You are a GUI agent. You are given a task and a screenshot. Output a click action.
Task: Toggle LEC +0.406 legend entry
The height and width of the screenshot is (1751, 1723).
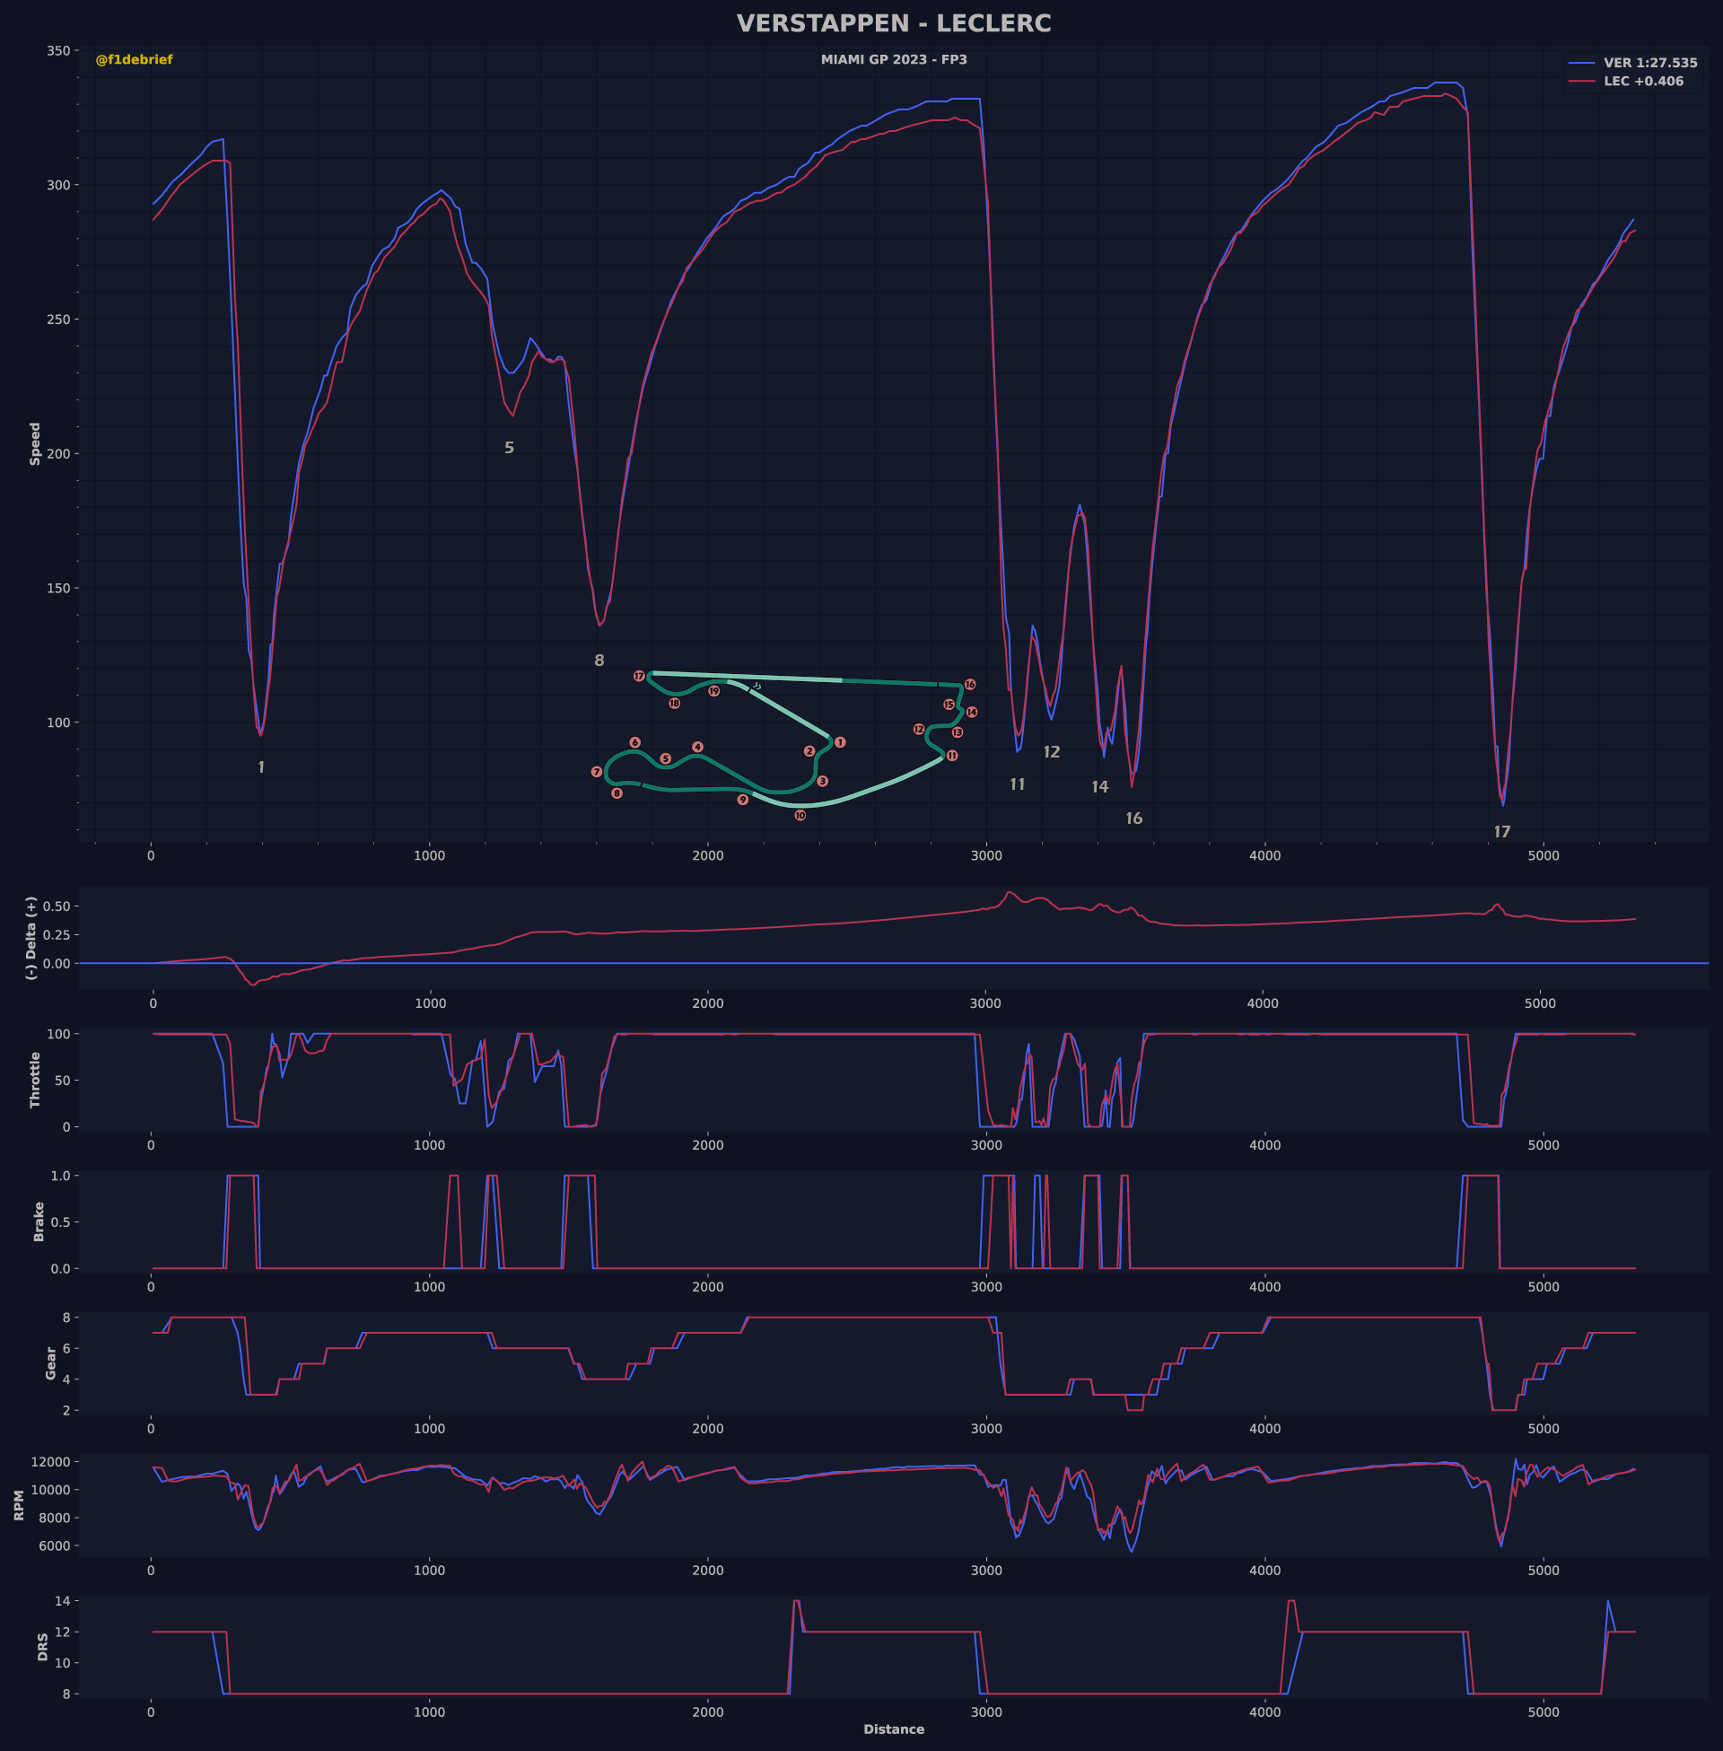(1643, 82)
